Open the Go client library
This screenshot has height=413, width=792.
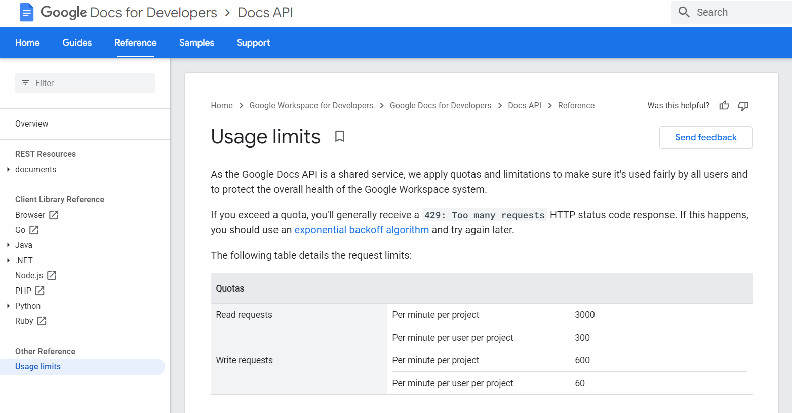20,230
